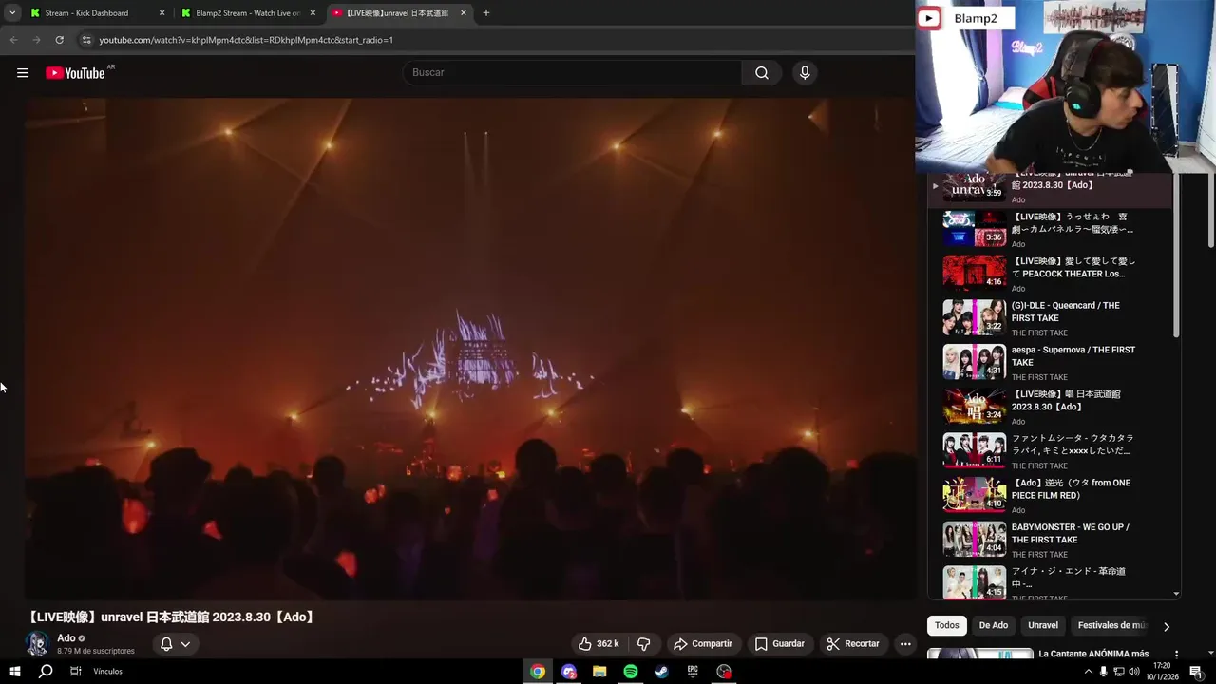
Task: Open the Compartir share option
Action: click(703, 644)
